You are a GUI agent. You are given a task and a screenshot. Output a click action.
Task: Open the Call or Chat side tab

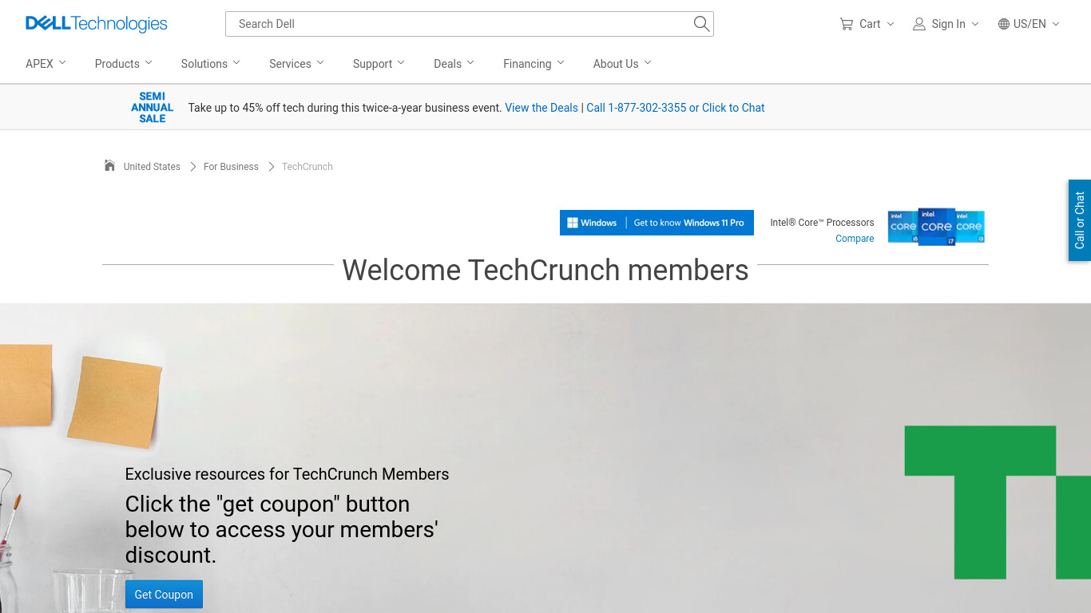pyautogui.click(x=1080, y=220)
